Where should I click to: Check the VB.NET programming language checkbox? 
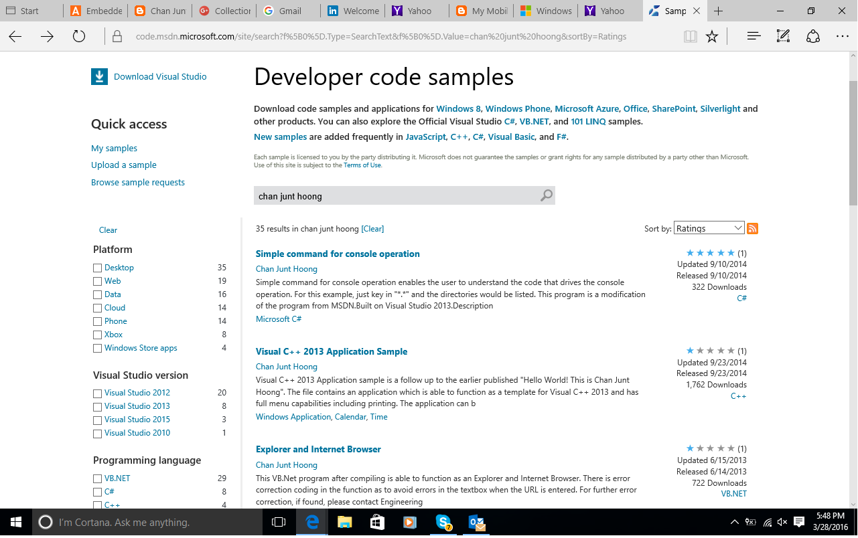tap(98, 478)
